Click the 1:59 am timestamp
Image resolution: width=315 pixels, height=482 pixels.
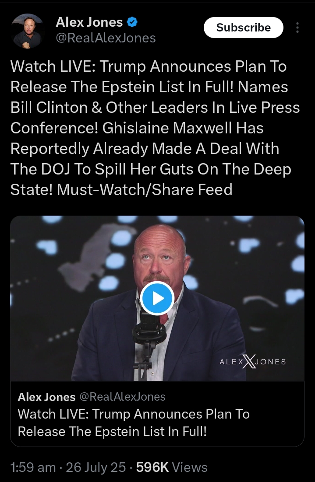click(33, 467)
